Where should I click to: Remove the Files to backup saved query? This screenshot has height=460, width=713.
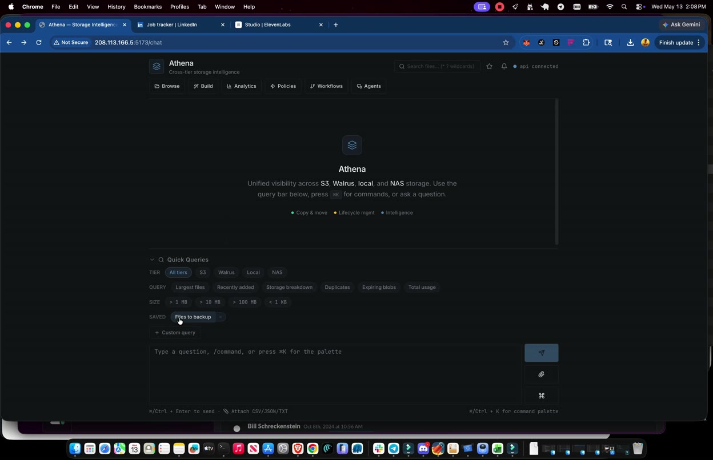(x=220, y=317)
